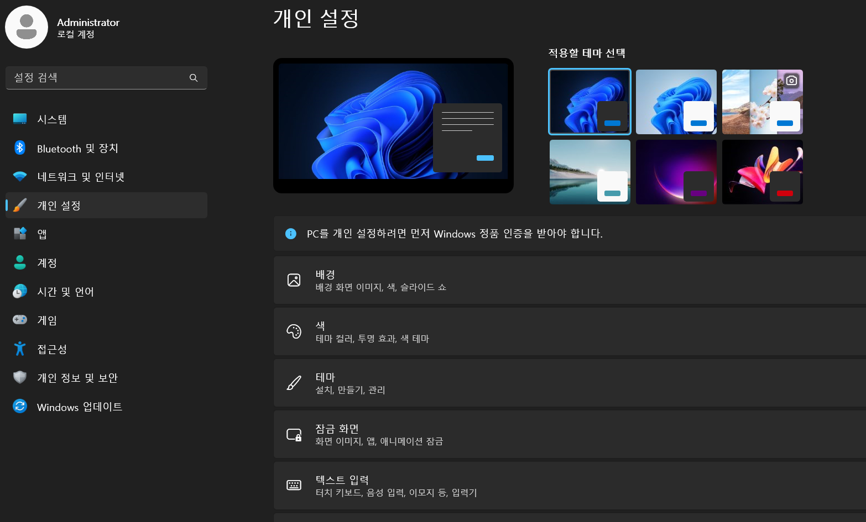Open 접근성 settings
866x522 pixels.
coord(106,349)
